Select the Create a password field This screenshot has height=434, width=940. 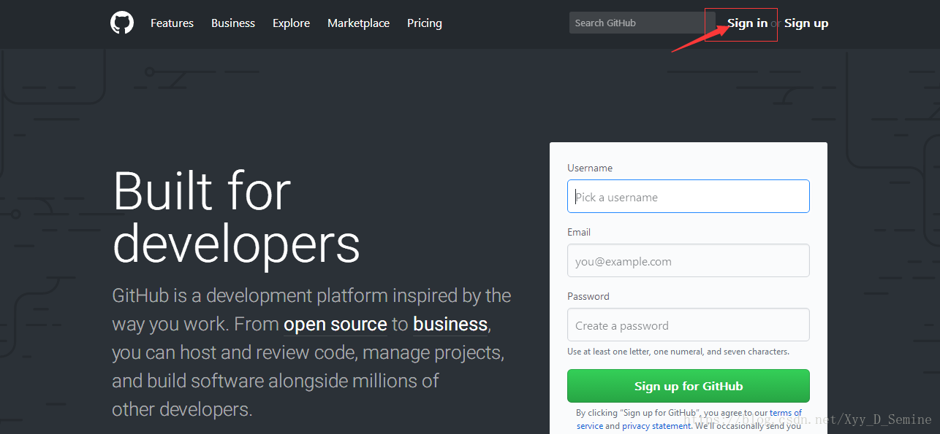(688, 325)
